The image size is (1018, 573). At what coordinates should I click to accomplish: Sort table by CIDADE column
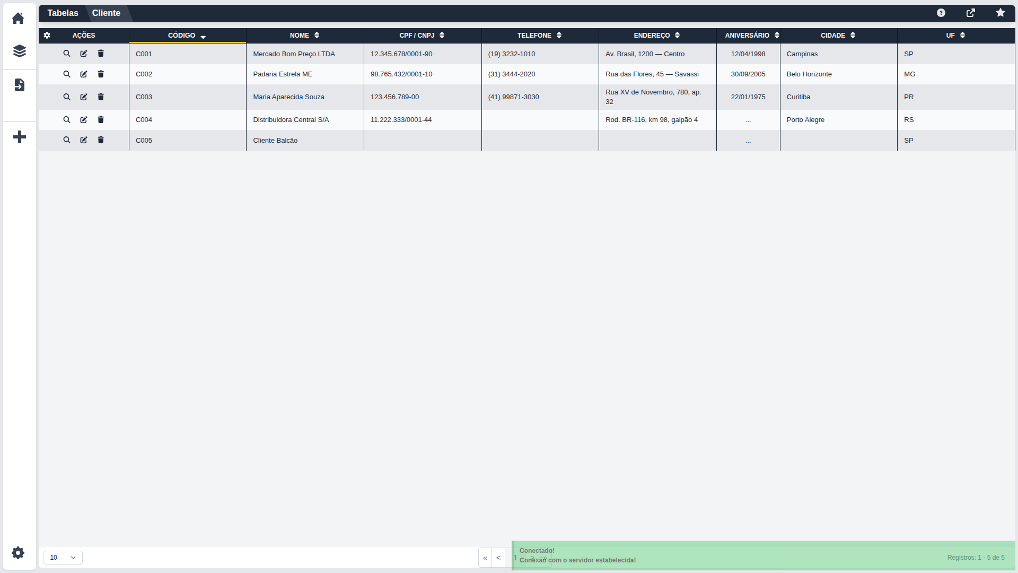(838, 35)
